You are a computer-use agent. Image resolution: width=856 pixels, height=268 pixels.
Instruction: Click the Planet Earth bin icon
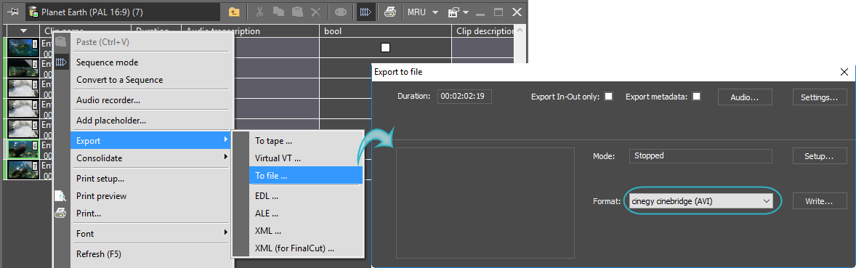point(33,12)
